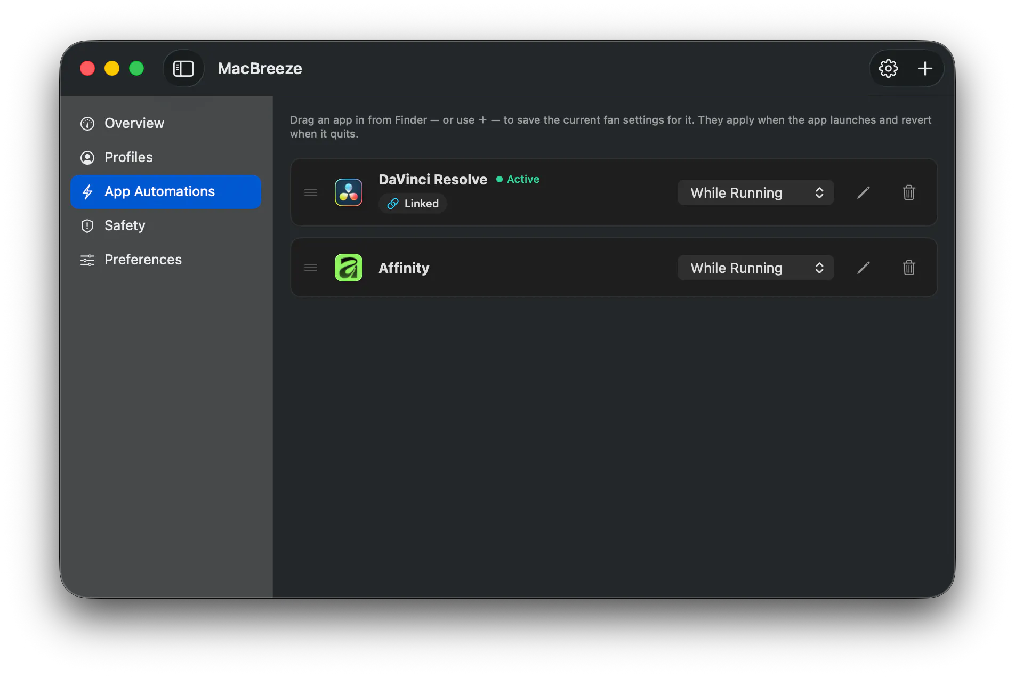The image size is (1015, 677).
Task: Go to Profiles in sidebar
Action: [166, 157]
